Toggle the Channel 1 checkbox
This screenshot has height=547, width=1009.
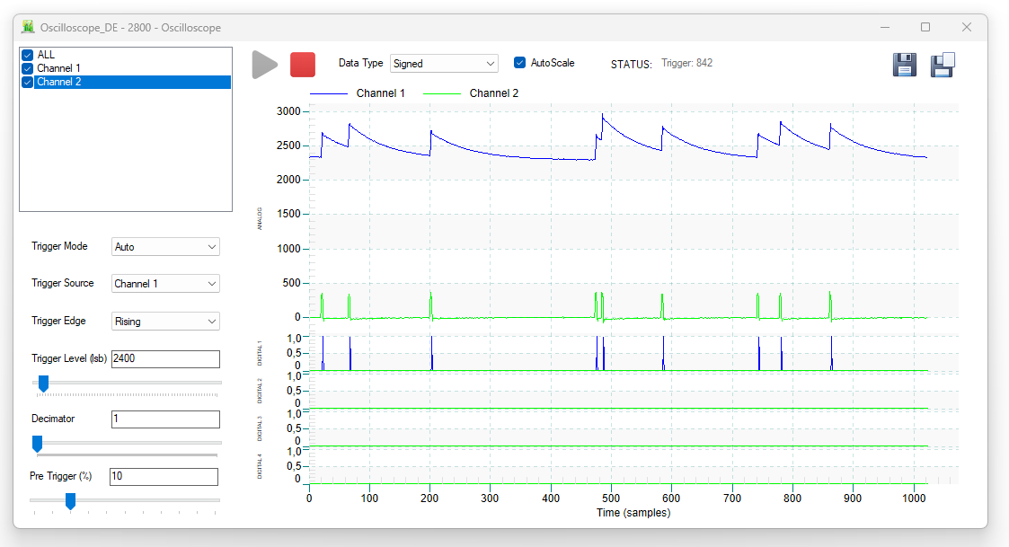pyautogui.click(x=28, y=68)
